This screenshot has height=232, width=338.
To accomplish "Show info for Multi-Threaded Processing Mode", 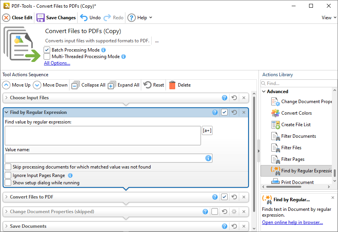I will click(123, 57).
